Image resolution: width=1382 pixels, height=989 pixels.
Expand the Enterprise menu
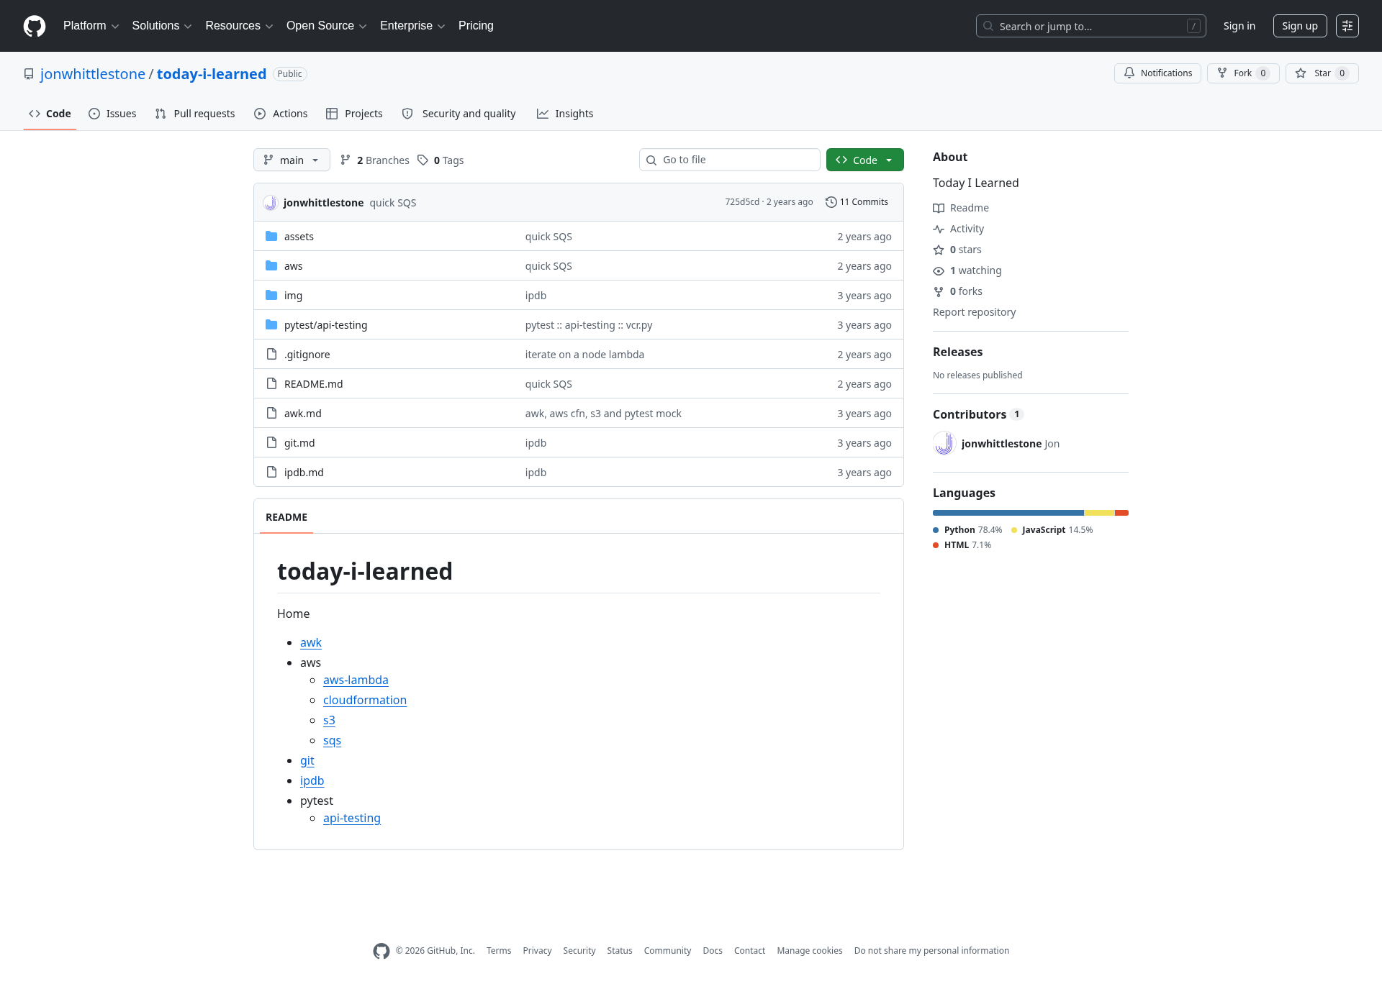point(412,26)
